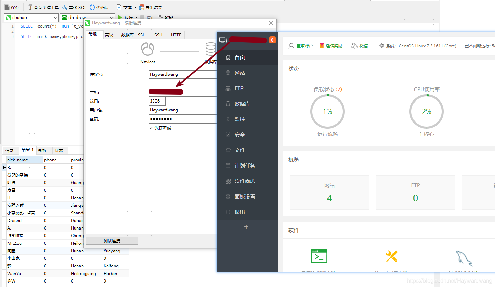495x287 pixels.
Task: Select the Yueyang city cell
Action: pyautogui.click(x=116, y=251)
